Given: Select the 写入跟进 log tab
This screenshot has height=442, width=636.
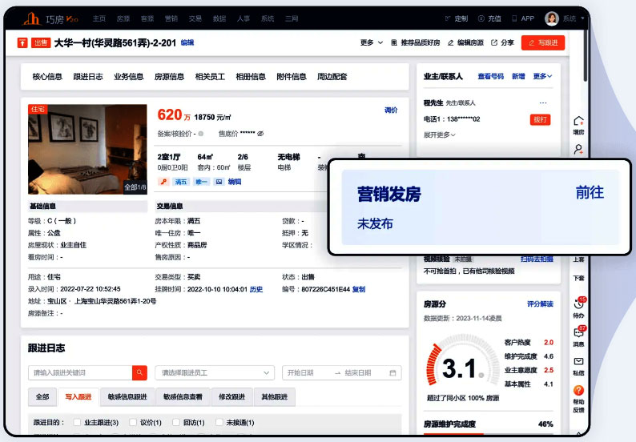Looking at the screenshot, I should 78,396.
